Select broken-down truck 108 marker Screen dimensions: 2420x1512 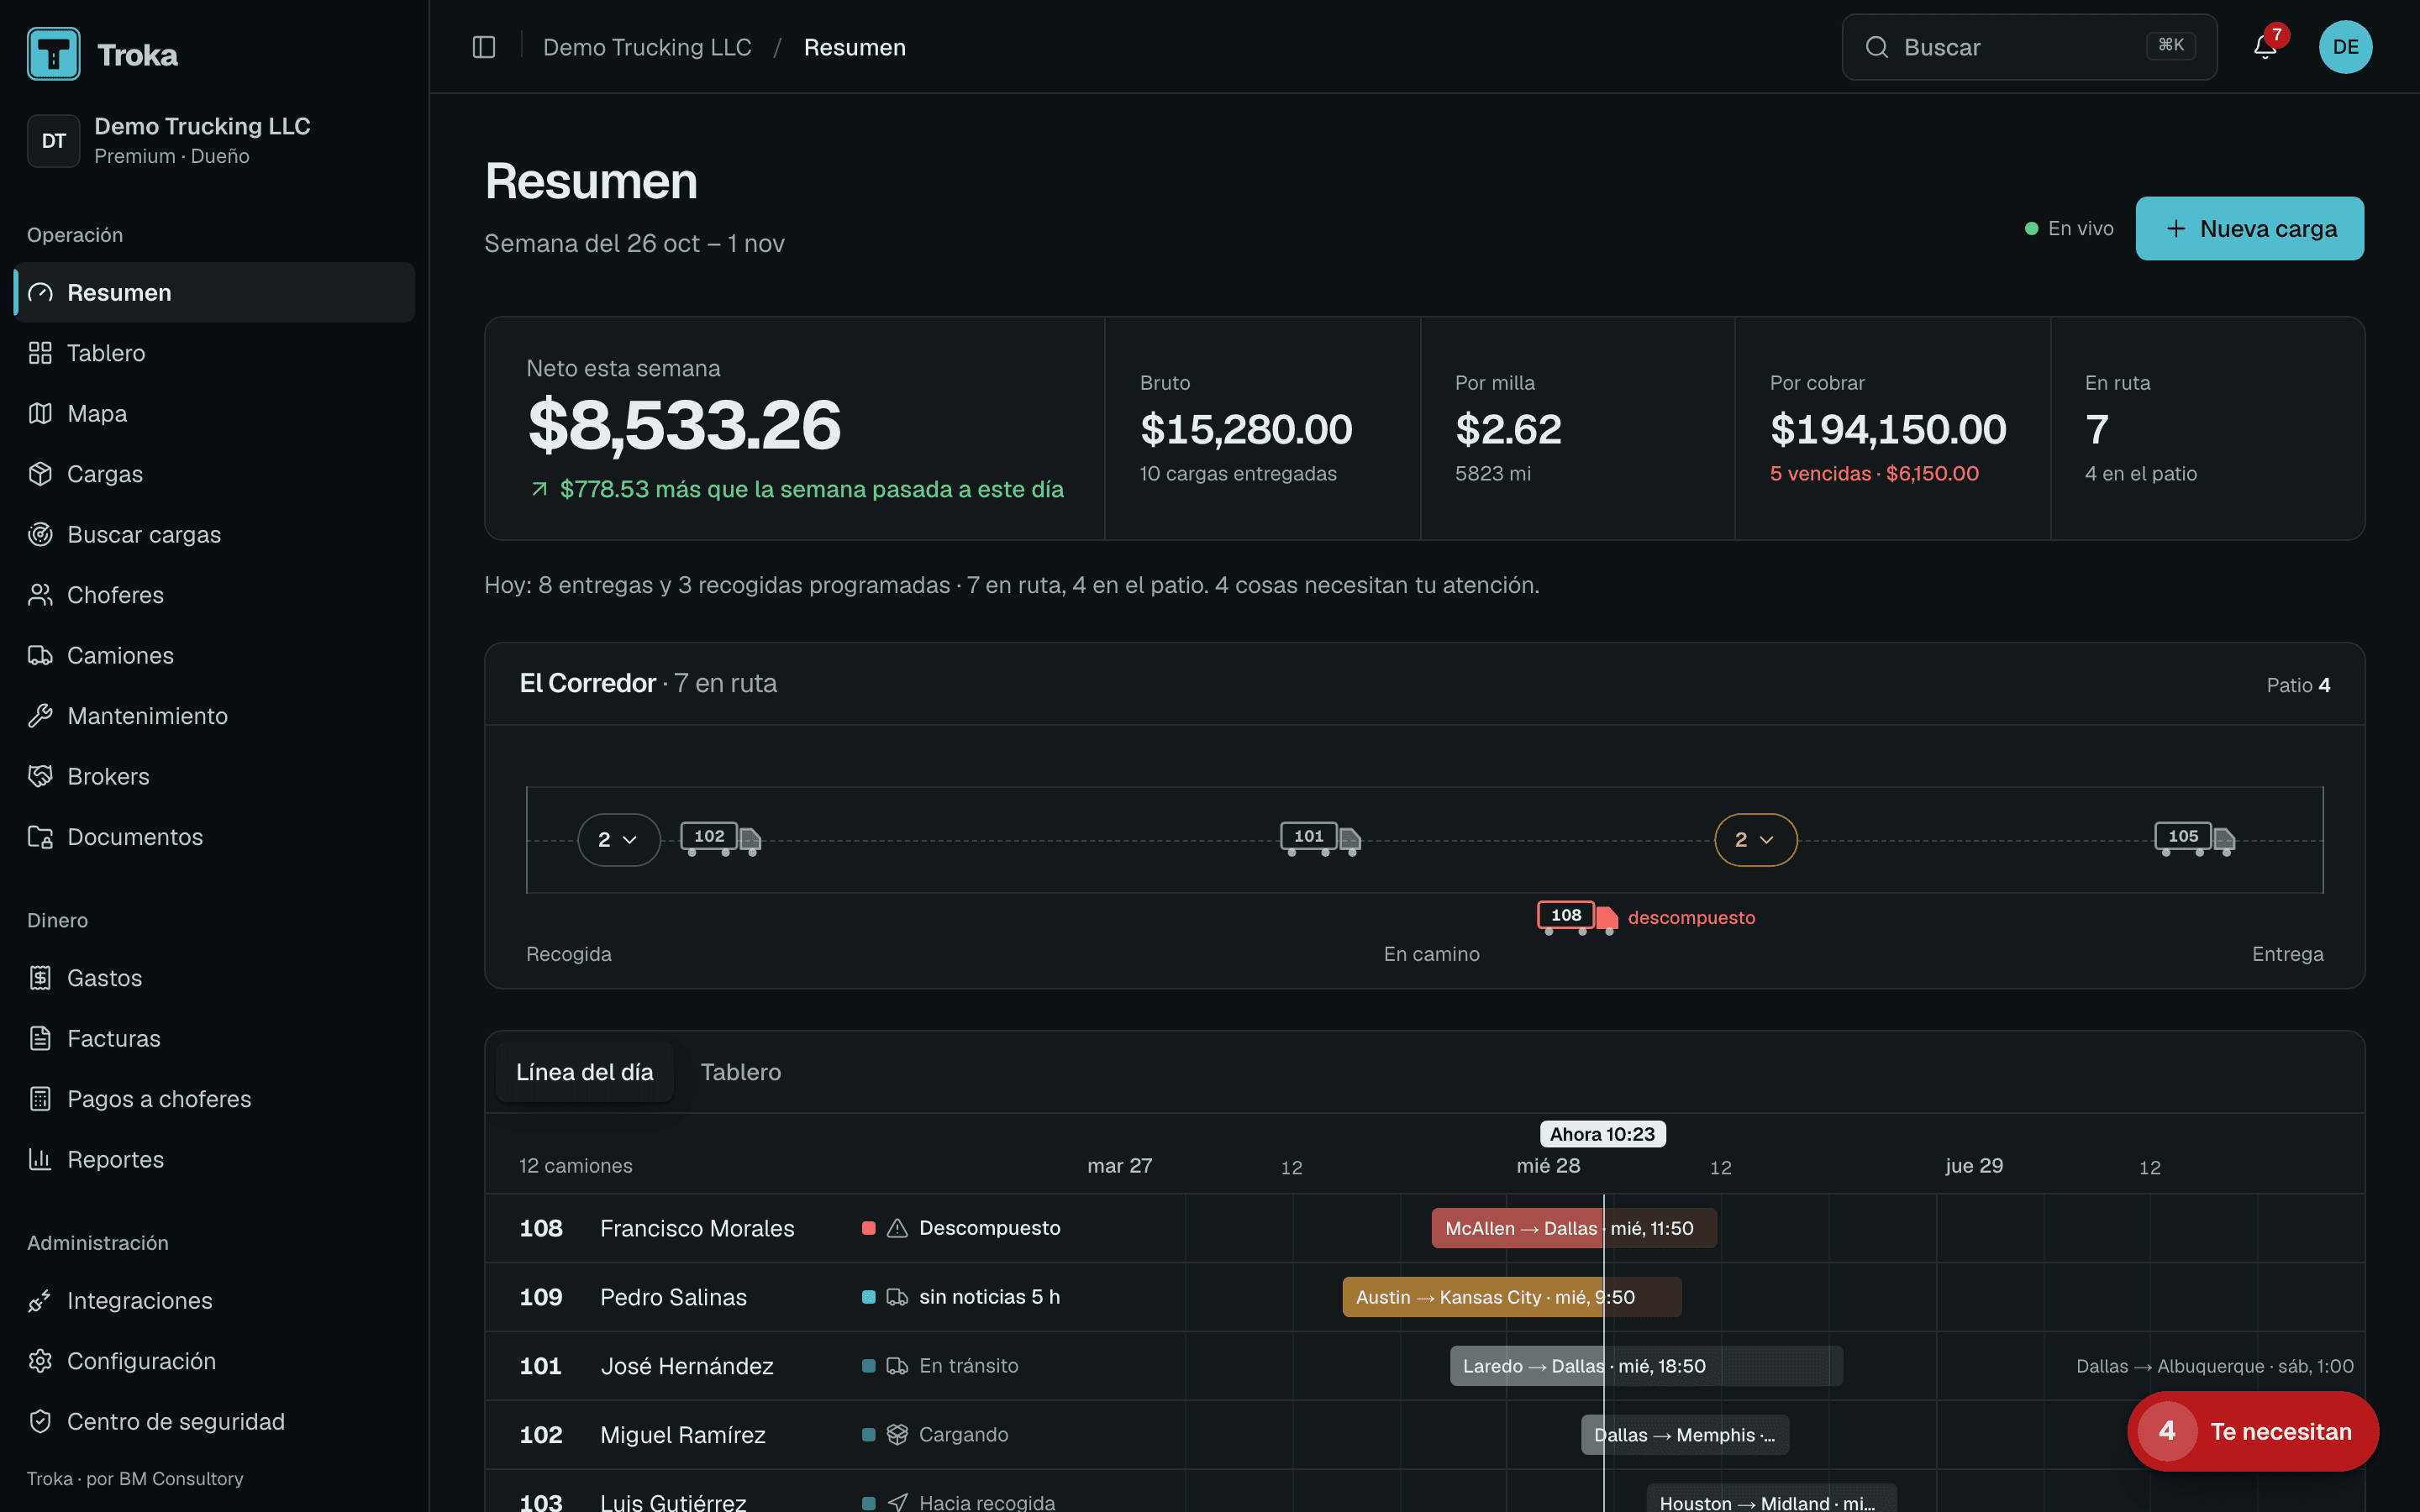1577,917
